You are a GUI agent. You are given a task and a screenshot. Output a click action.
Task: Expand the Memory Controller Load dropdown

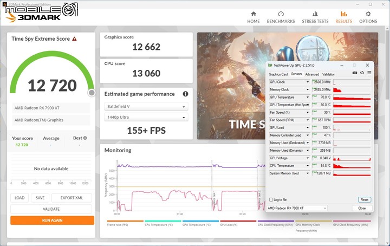[308, 135]
